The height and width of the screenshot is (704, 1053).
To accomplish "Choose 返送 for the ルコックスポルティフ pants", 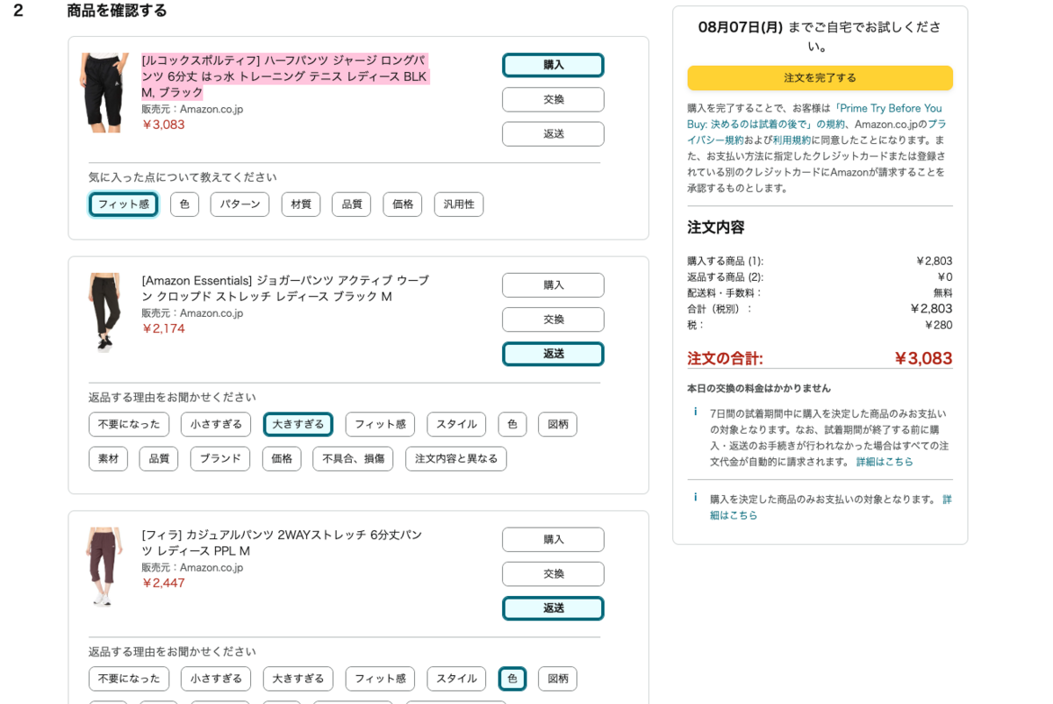I will (x=553, y=133).
